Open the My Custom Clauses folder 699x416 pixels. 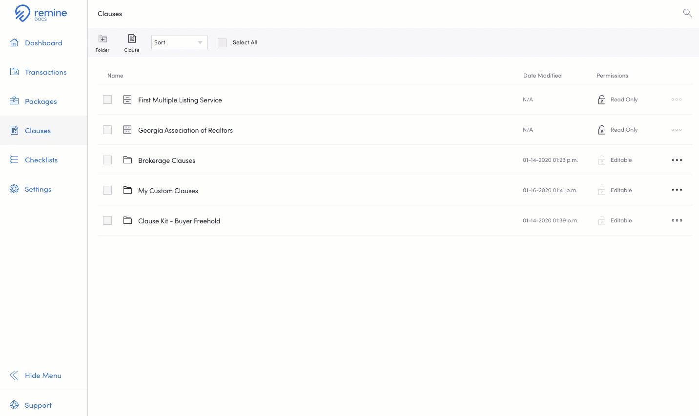click(x=168, y=191)
